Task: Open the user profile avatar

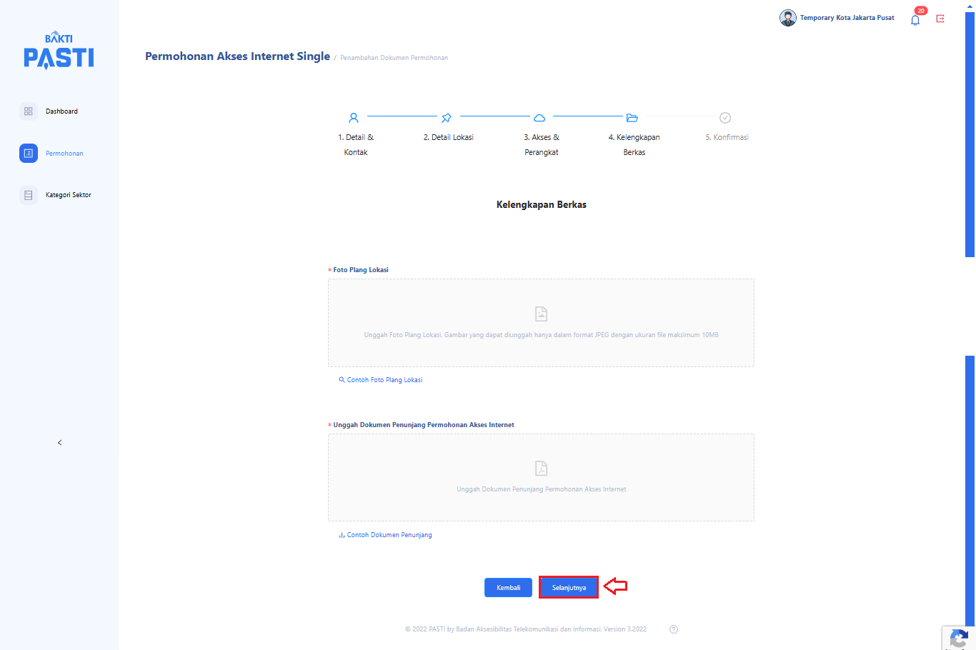Action: [787, 18]
